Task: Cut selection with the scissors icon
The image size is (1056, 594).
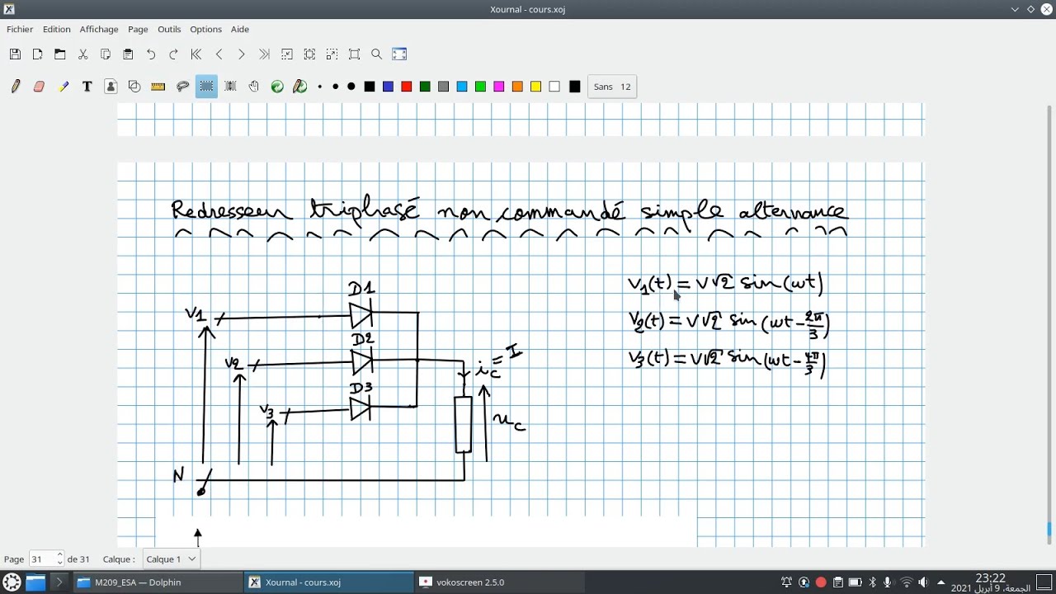Action: (x=82, y=54)
